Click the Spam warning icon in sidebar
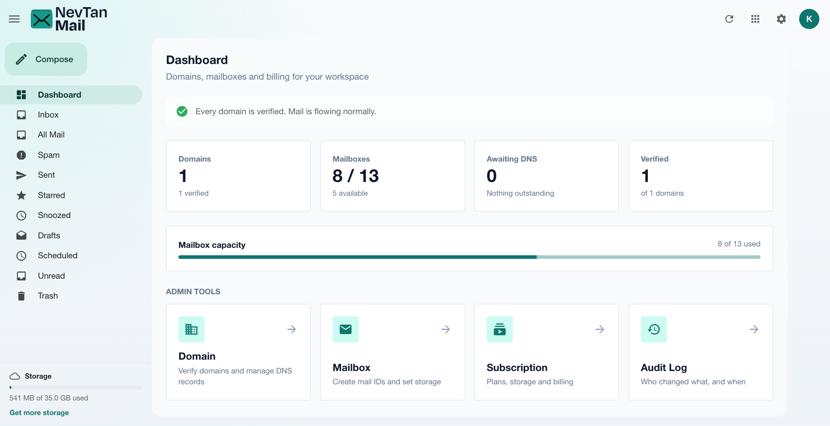The width and height of the screenshot is (830, 426). click(21, 155)
